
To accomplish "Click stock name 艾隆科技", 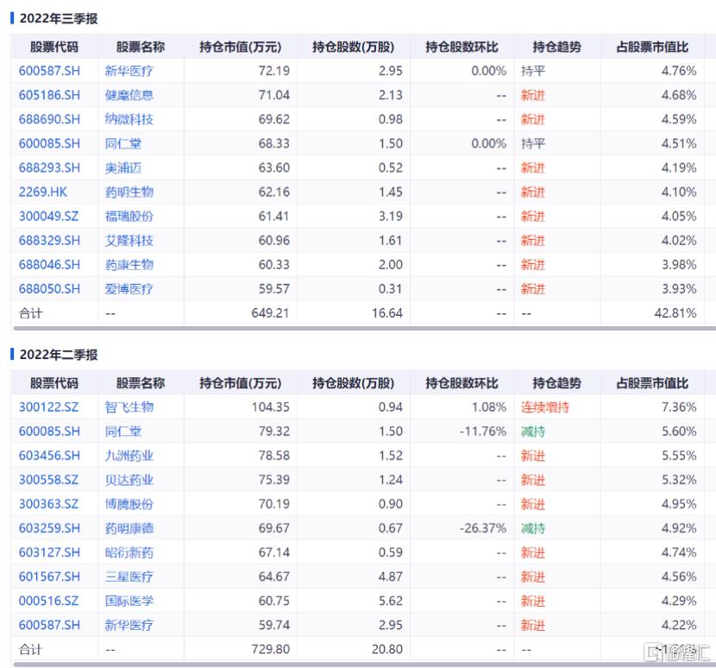I will pyautogui.click(x=129, y=240).
